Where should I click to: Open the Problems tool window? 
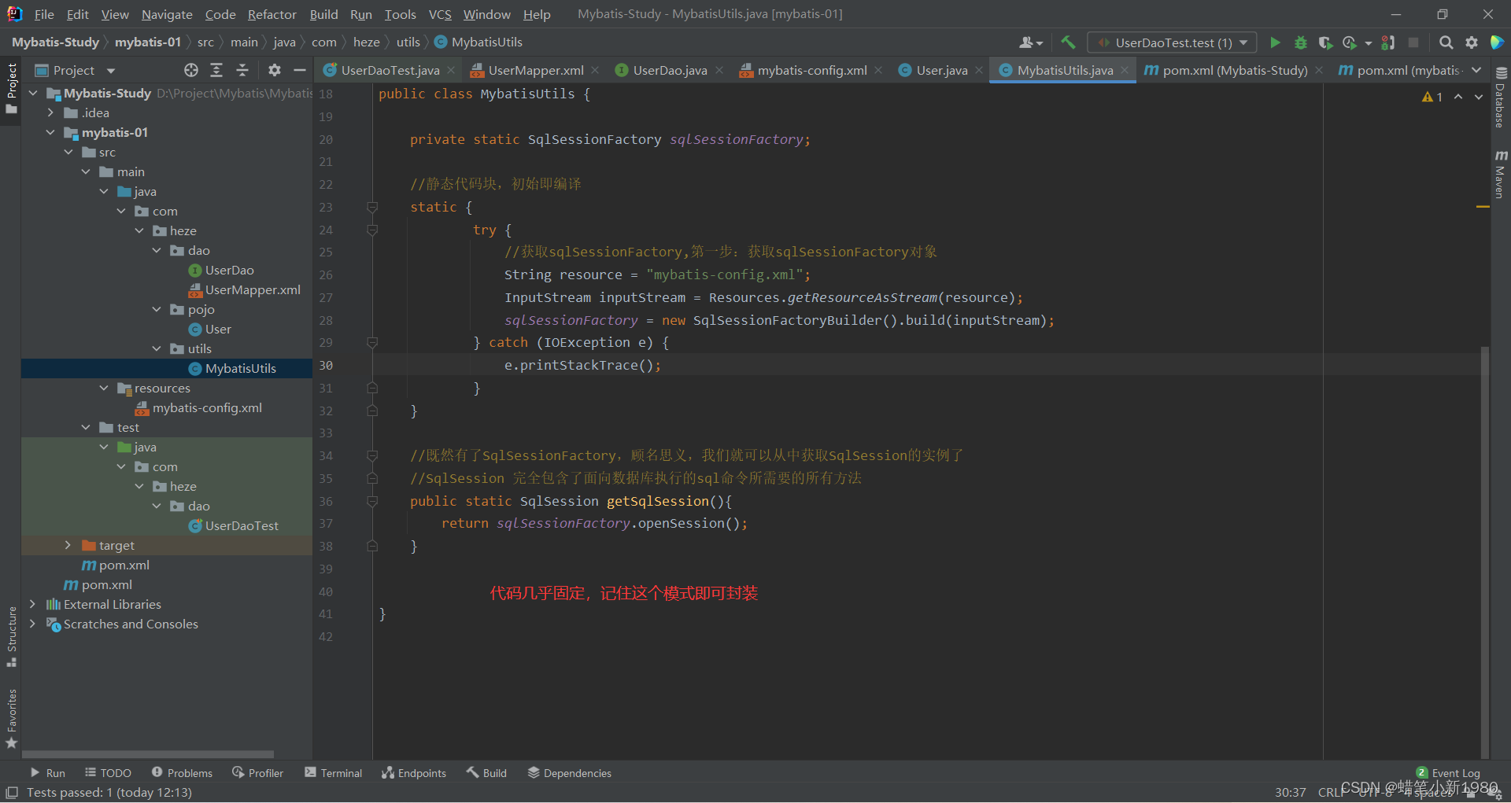[182, 773]
